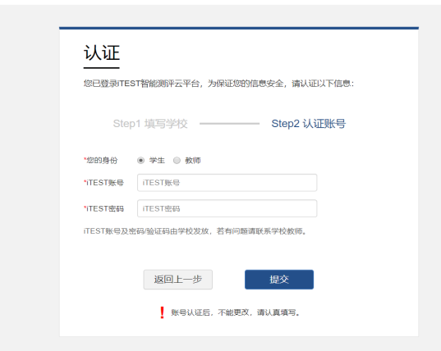Click the *iTEST密码 field label

coord(103,208)
